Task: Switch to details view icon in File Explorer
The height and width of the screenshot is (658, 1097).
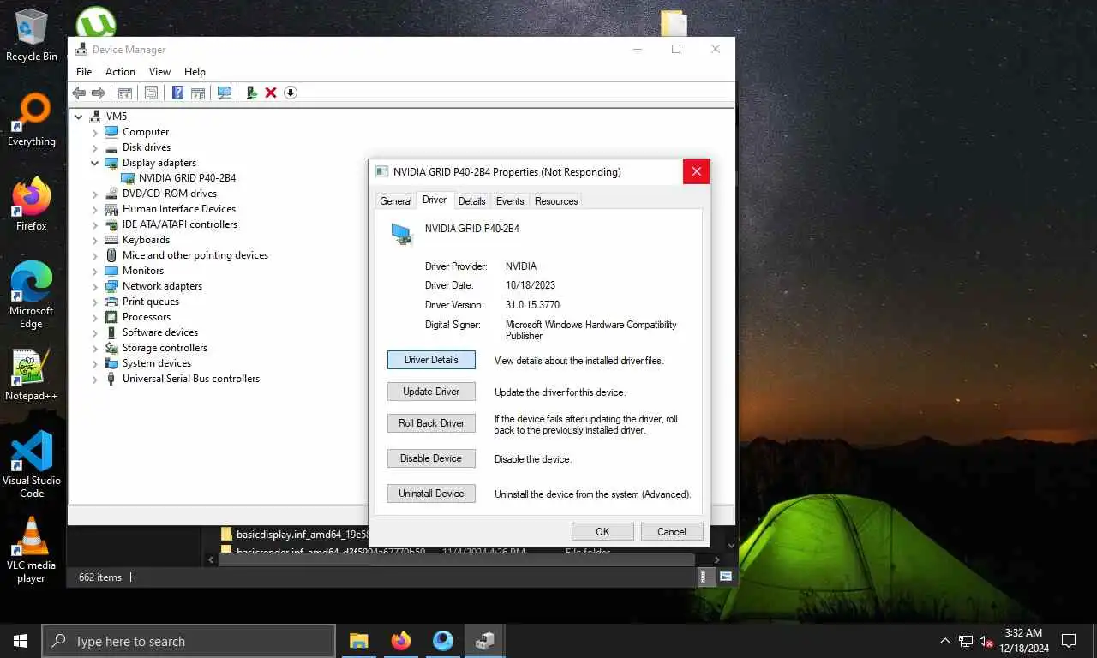Action: [707, 577]
